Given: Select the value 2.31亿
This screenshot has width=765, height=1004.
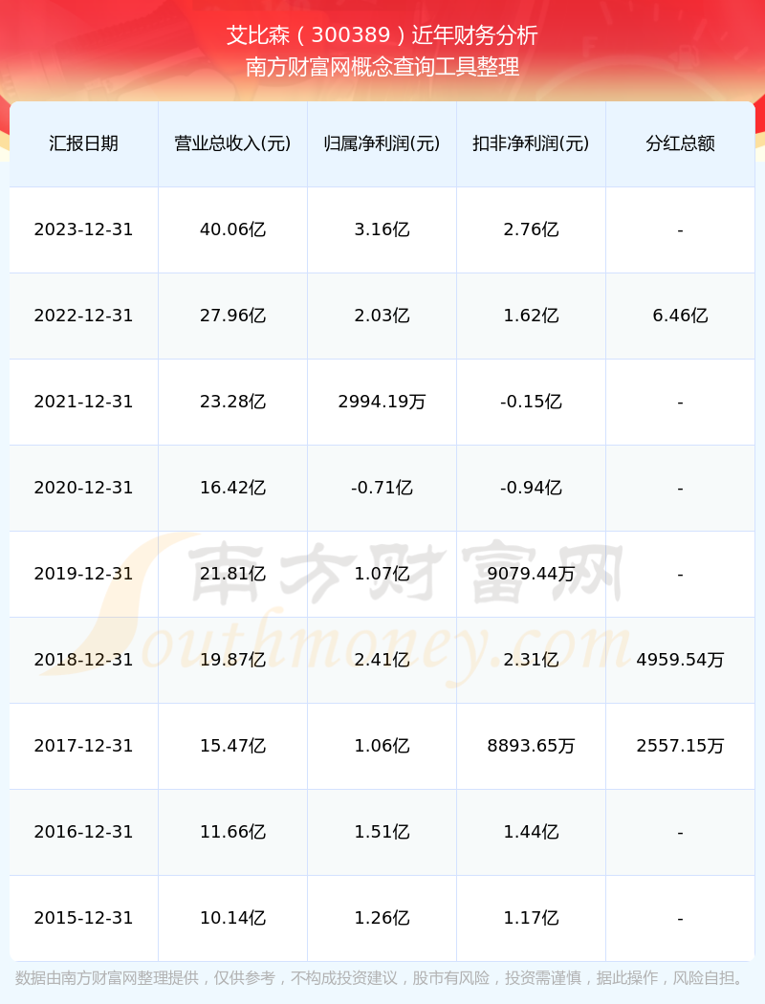Looking at the screenshot, I should [531, 660].
